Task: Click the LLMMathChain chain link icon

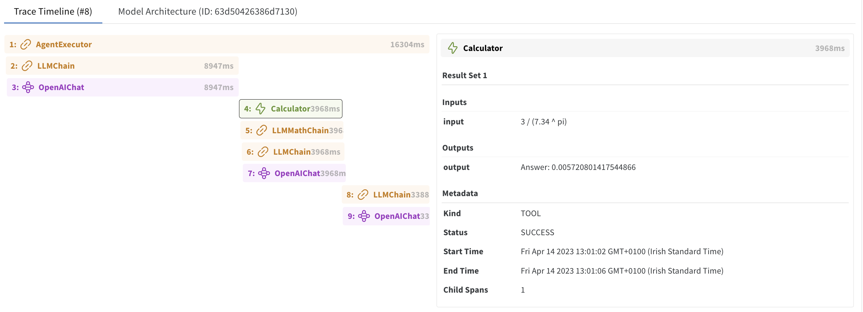Action: pyautogui.click(x=261, y=131)
